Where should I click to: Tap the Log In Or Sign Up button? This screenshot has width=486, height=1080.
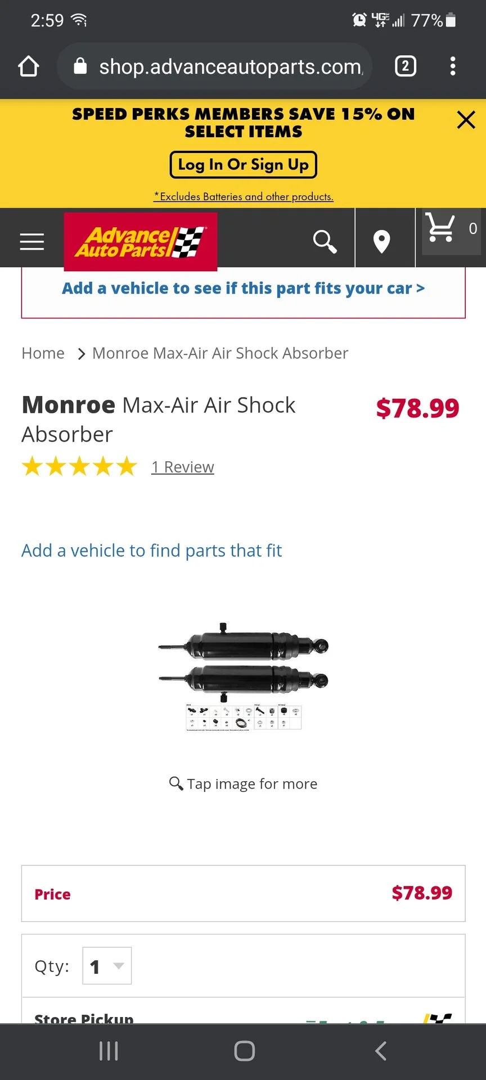[243, 165]
